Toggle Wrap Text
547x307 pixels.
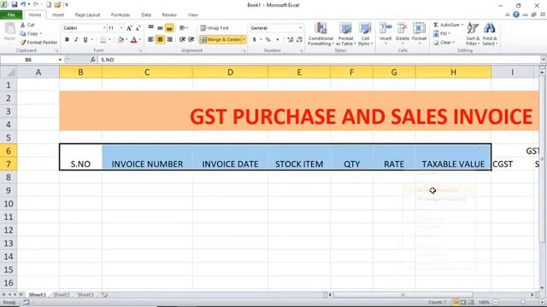click(215, 28)
